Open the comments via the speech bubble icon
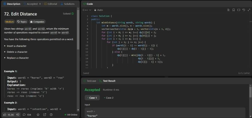Screen dimensions: 252x118 24,115
